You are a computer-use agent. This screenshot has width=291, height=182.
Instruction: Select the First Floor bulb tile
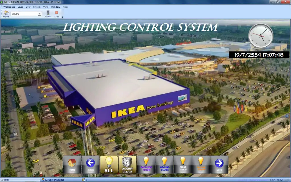click(x=183, y=164)
